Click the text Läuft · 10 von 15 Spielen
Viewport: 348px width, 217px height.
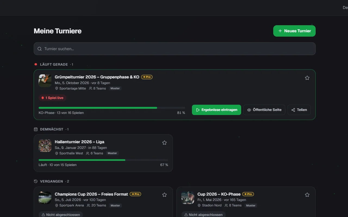58,165
